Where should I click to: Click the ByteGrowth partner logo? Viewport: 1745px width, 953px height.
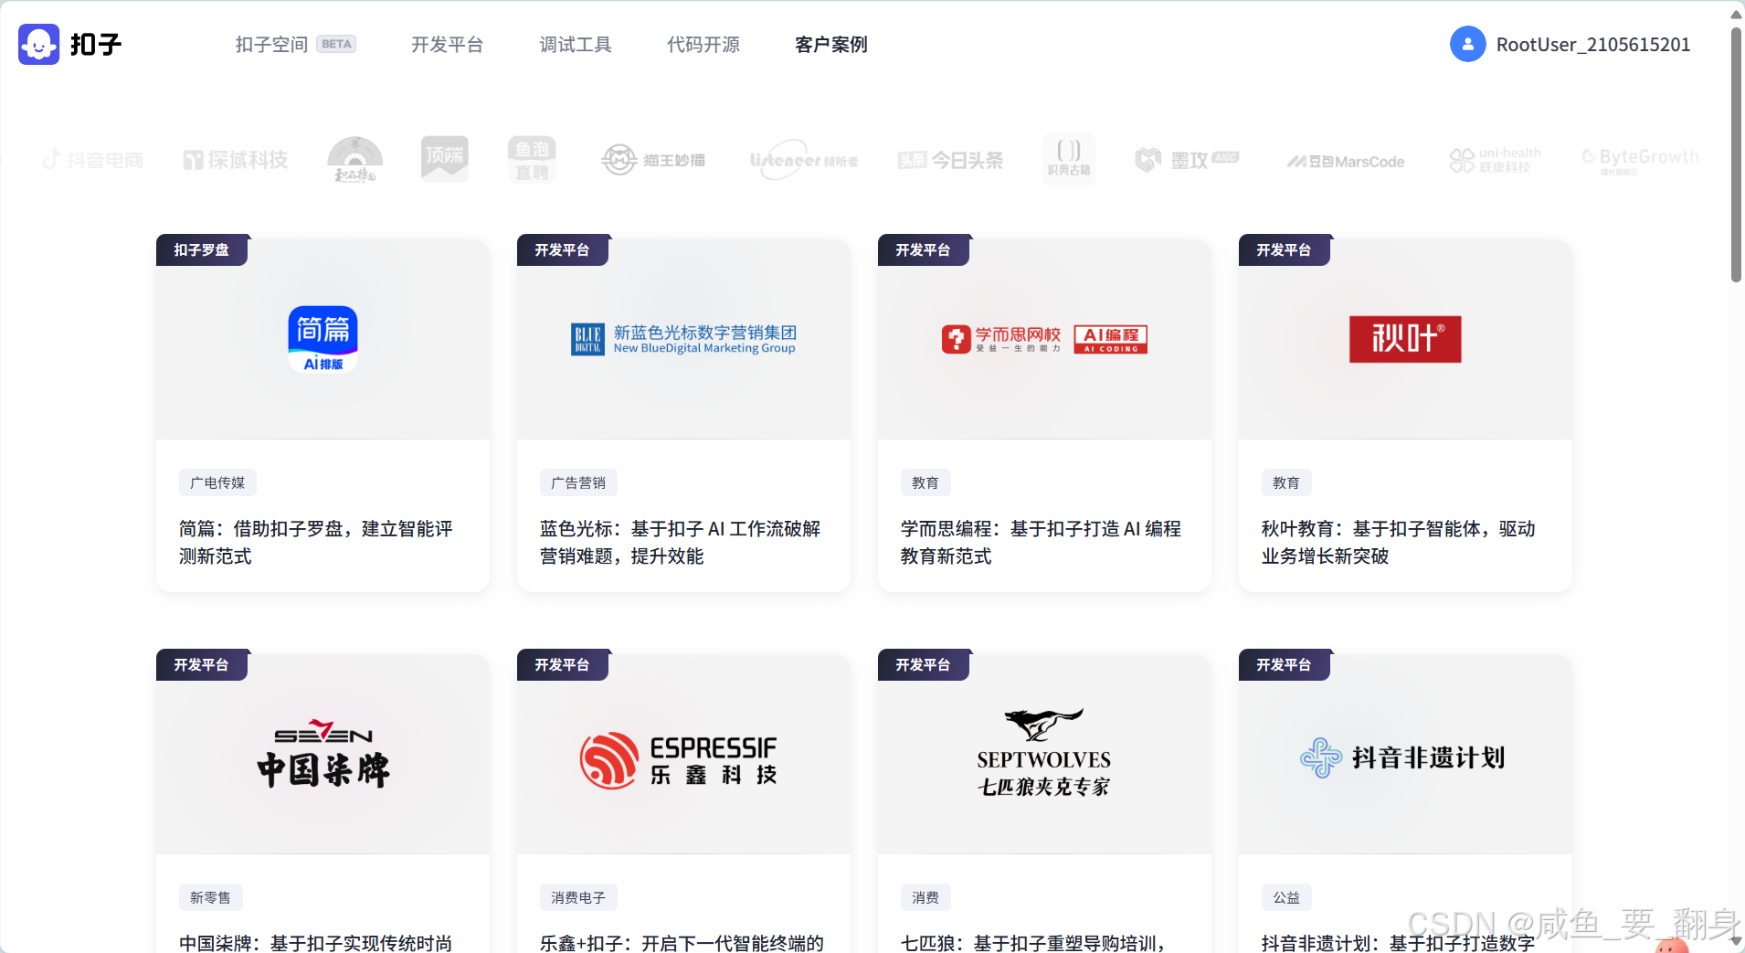click(1641, 160)
